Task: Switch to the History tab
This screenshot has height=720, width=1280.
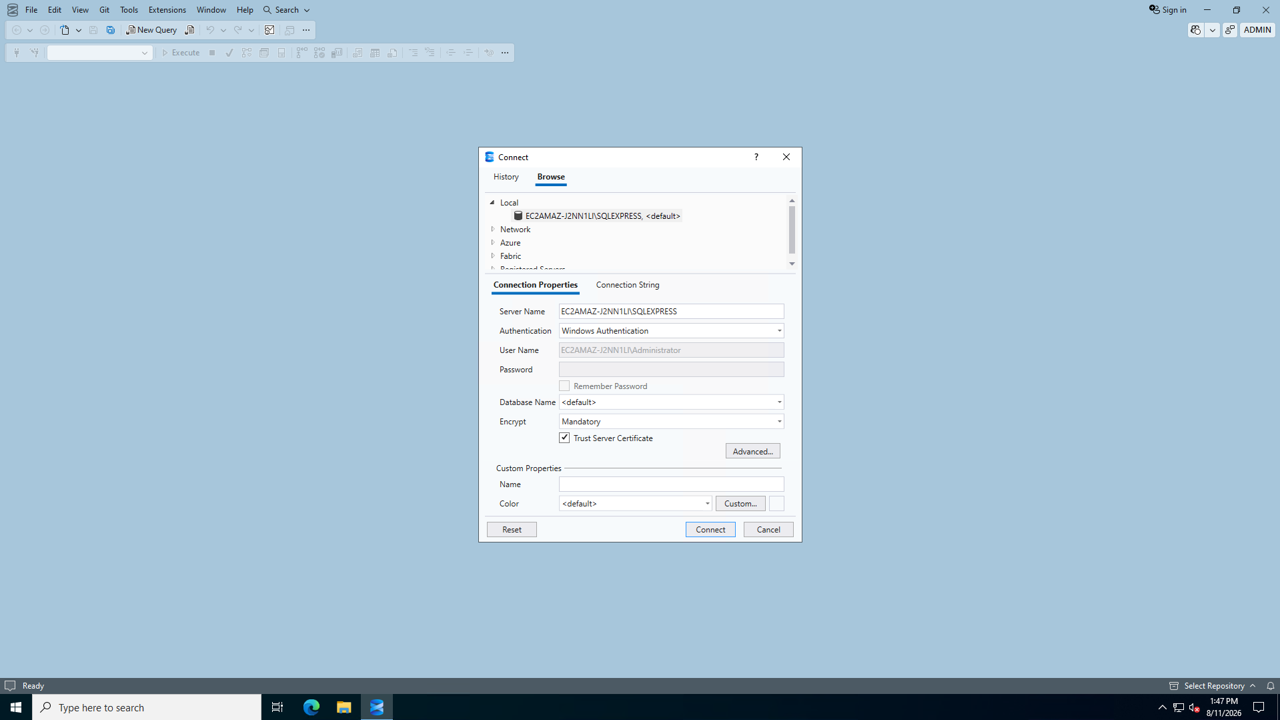Action: pos(506,177)
